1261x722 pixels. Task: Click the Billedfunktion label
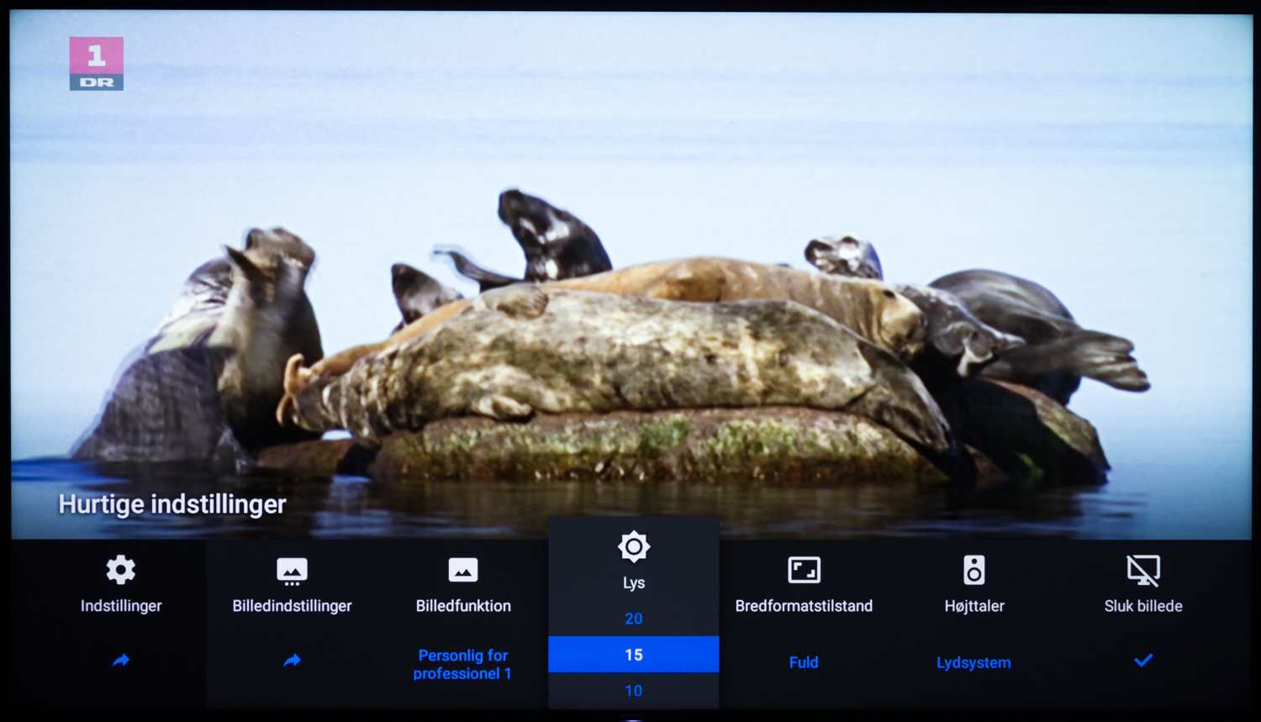tap(463, 606)
